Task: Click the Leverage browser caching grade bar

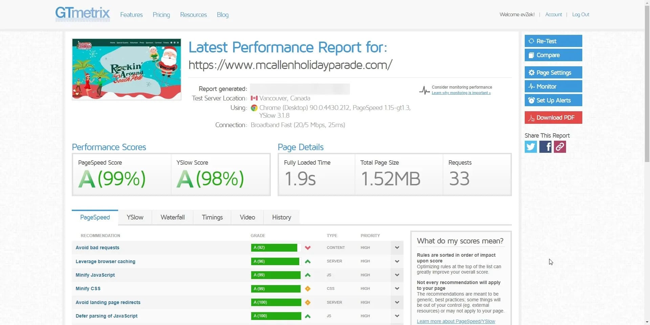Action: coord(275,261)
